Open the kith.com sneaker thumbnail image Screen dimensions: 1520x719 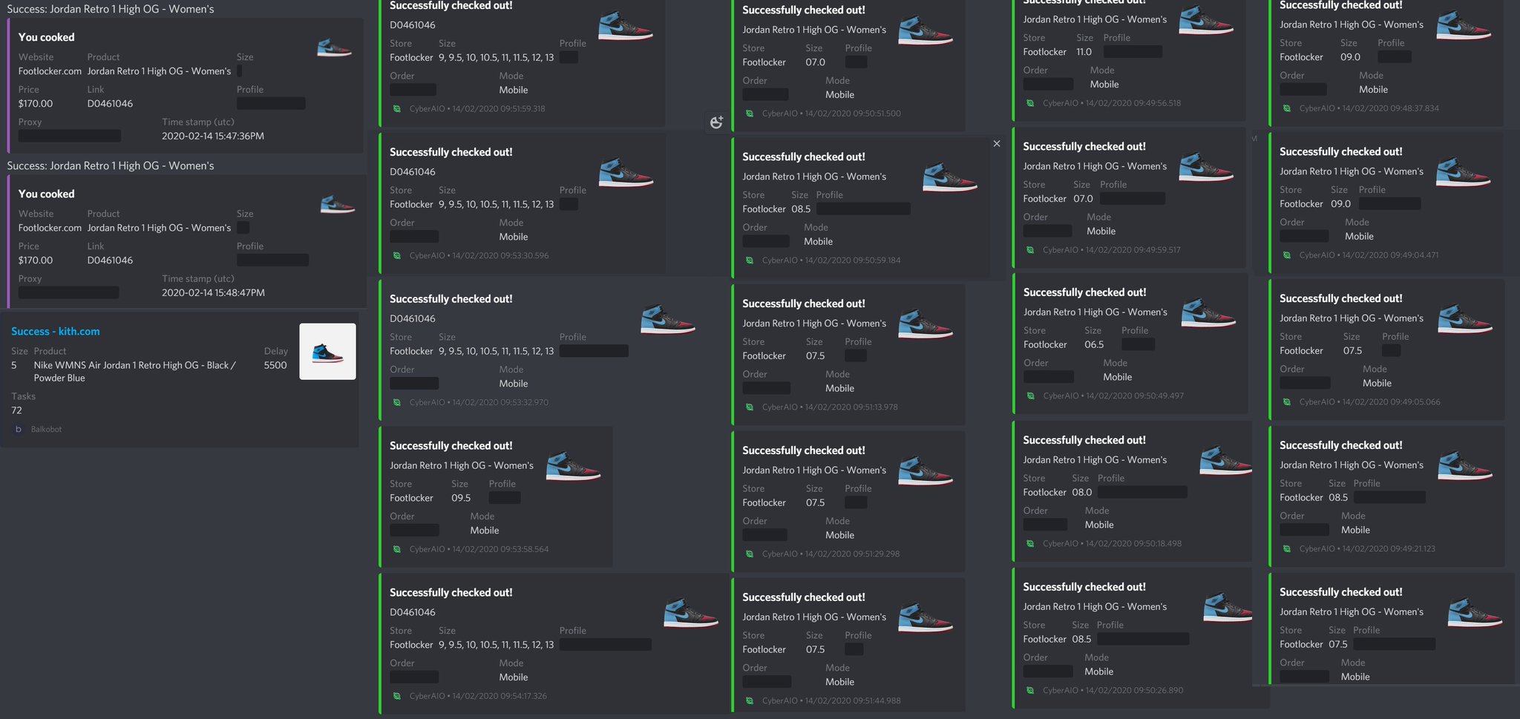coord(327,352)
